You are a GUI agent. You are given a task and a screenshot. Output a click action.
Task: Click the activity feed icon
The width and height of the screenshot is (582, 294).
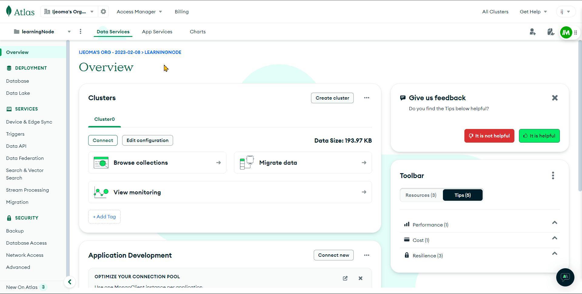[x=550, y=32]
